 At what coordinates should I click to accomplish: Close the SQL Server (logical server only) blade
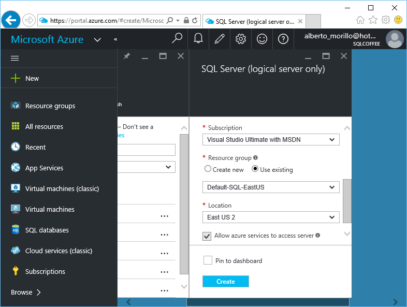344,56
